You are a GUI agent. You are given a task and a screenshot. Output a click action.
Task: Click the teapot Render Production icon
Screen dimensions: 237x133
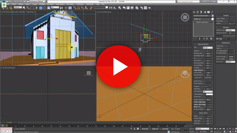click(149, 8)
